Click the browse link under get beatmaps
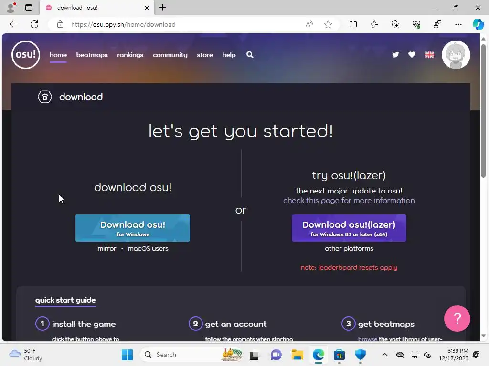Viewport: 489px width, 366px height. pyautogui.click(x=368, y=339)
